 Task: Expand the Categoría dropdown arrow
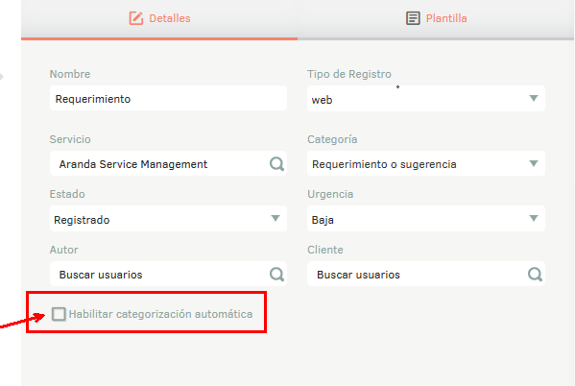point(534,163)
